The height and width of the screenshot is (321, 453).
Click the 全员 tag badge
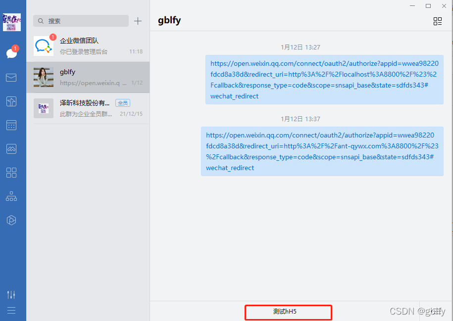[x=123, y=103]
